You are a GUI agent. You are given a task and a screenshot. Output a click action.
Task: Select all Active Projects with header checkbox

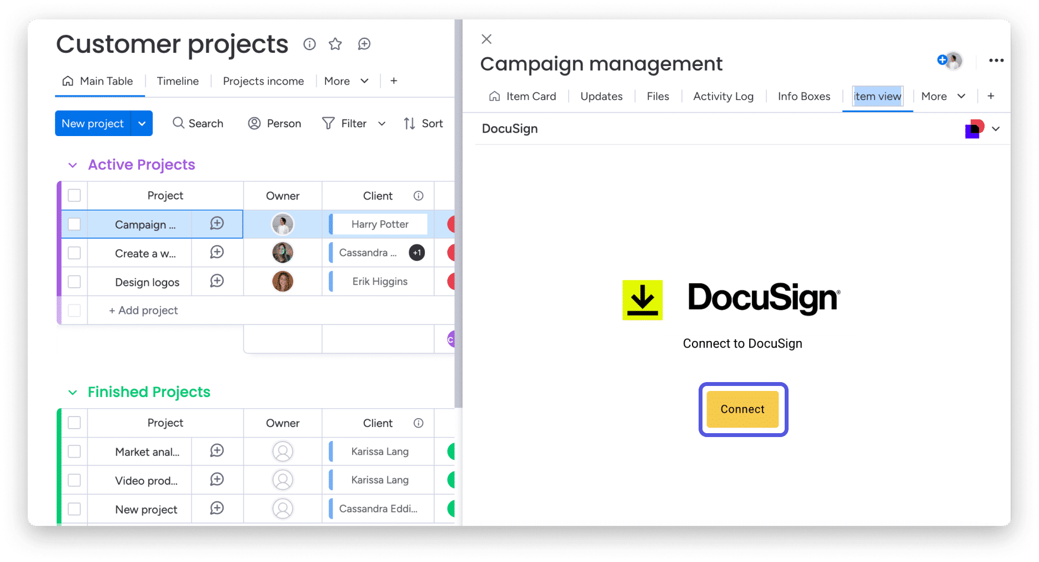click(74, 195)
